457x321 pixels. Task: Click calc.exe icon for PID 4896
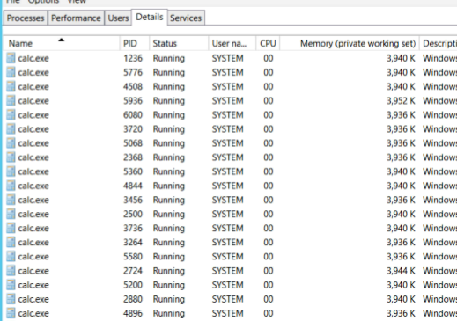click(11, 313)
